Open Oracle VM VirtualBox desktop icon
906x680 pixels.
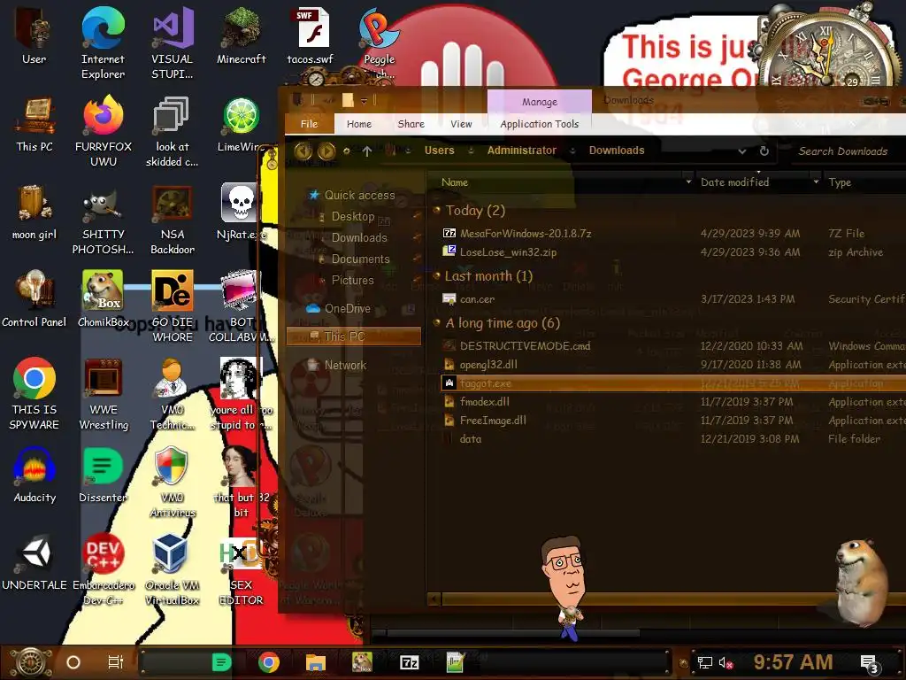172,570
